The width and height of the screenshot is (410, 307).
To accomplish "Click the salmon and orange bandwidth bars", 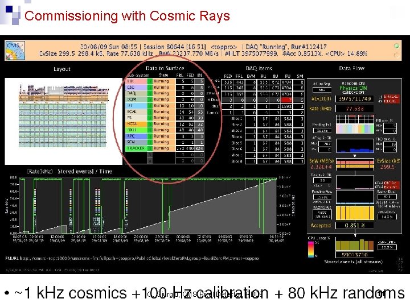I will point(355,164).
